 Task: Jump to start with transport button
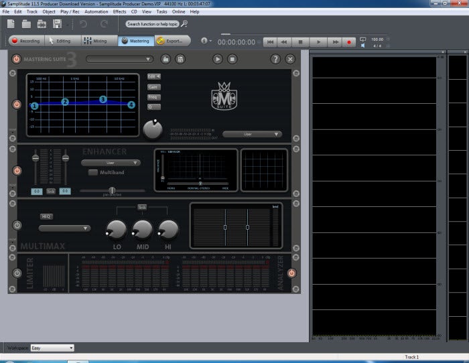[270, 42]
